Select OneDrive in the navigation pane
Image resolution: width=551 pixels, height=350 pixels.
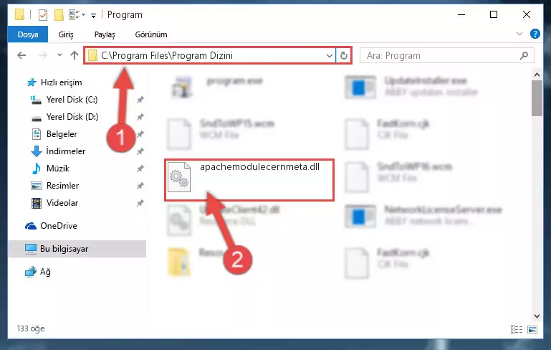58,226
